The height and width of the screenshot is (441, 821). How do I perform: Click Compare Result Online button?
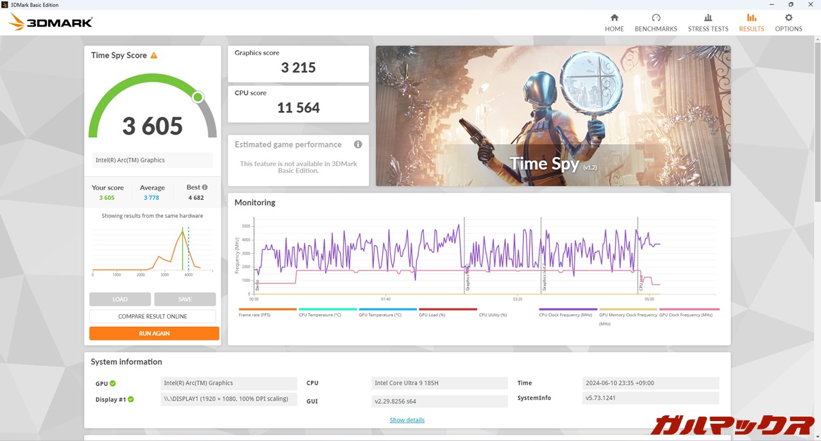coord(153,317)
